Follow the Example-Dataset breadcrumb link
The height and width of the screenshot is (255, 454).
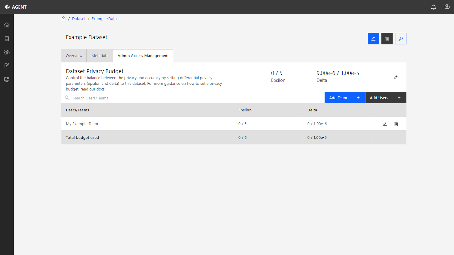107,19
